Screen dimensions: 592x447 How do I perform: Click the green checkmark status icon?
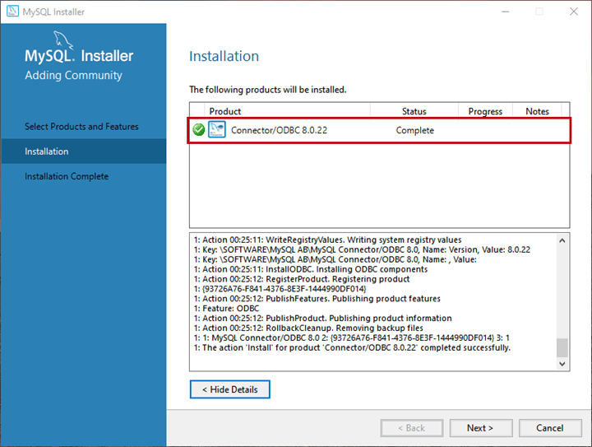(x=199, y=129)
